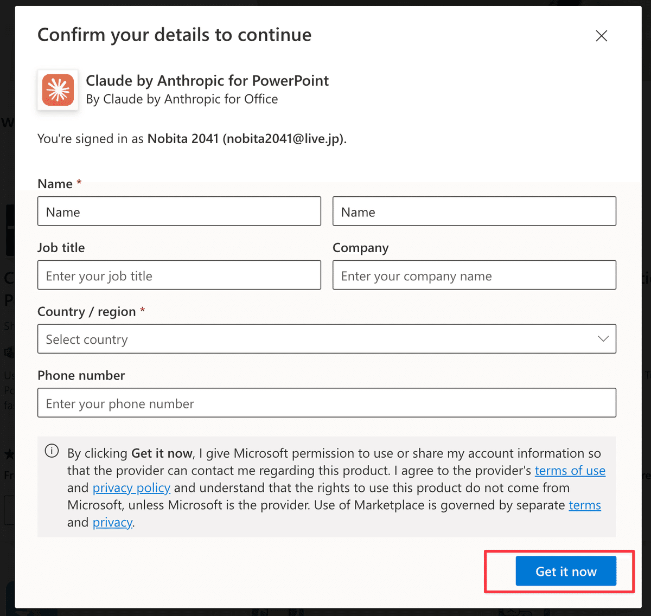Click the chevron arrow in country selector
Viewport: 651px width, 616px height.
tap(603, 339)
